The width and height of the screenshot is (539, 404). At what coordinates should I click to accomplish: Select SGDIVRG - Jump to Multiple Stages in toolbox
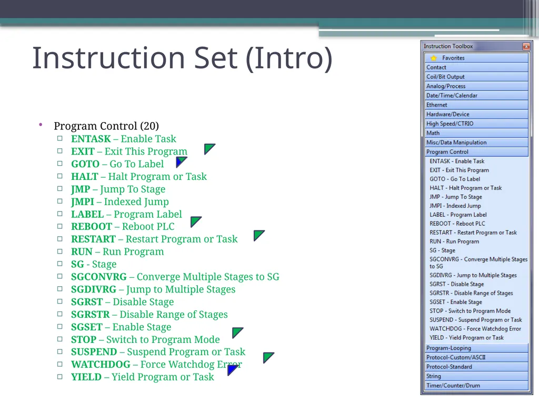(473, 275)
